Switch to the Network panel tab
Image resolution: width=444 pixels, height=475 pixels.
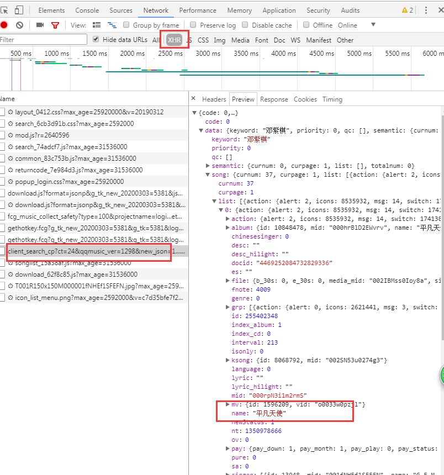(156, 10)
